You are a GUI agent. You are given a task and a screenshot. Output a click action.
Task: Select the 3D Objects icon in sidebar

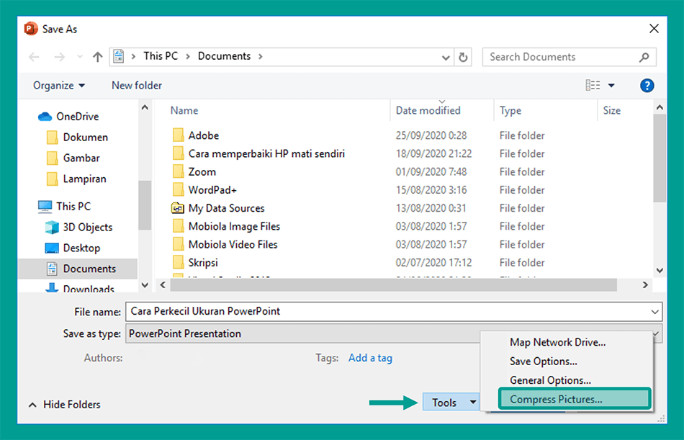point(52,227)
